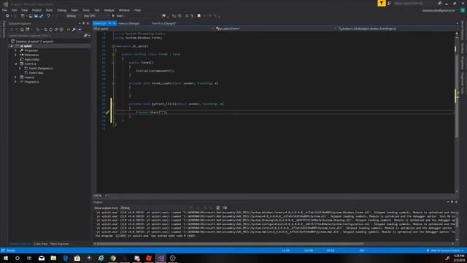Collapse the Form1.cs node
This screenshot has height=263, width=467.
[x=16, y=64]
